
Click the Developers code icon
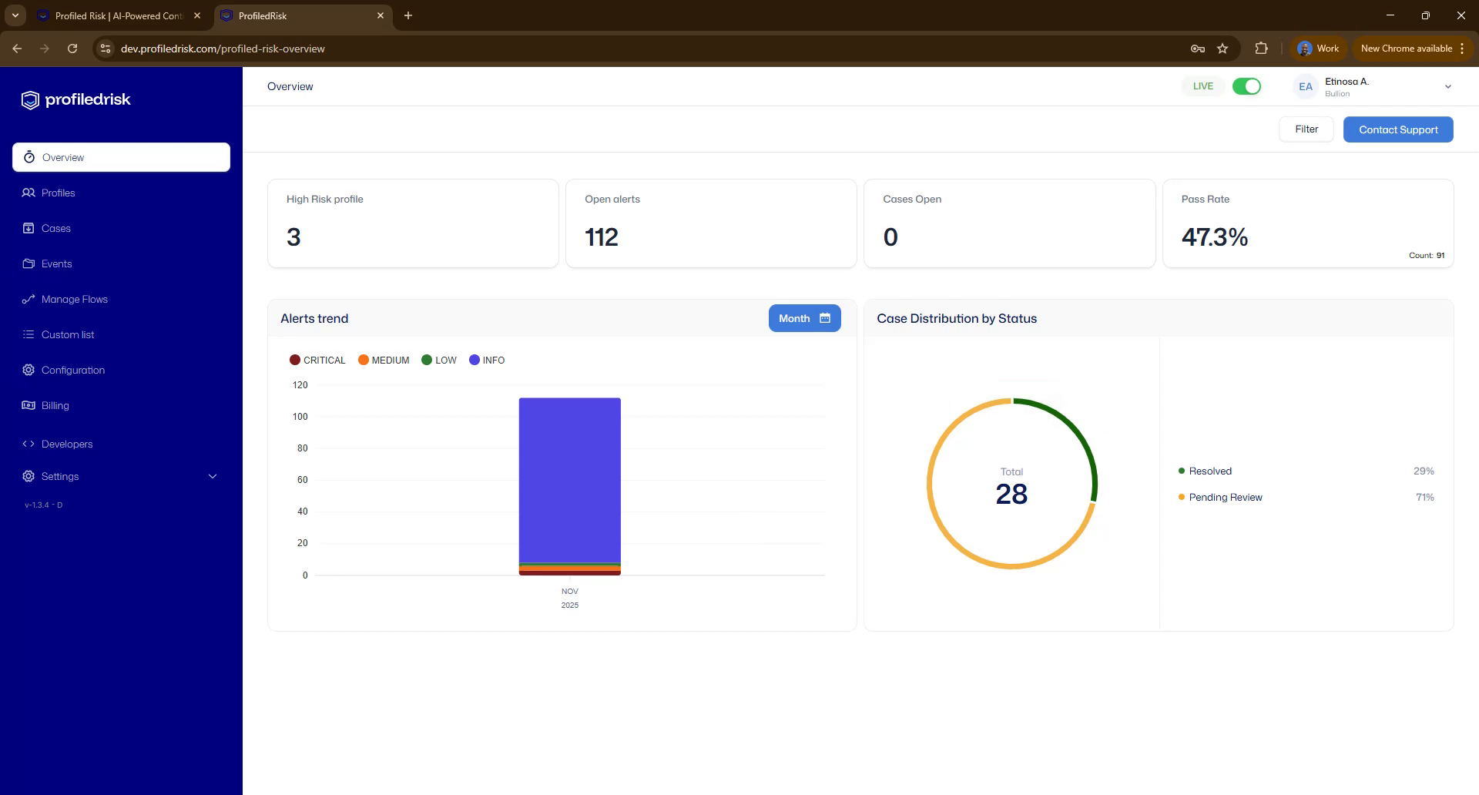[x=29, y=444]
